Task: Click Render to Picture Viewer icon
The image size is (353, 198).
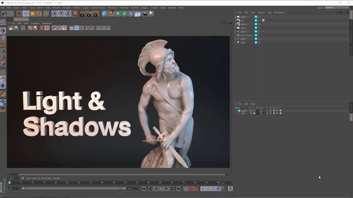Action: click(x=89, y=13)
